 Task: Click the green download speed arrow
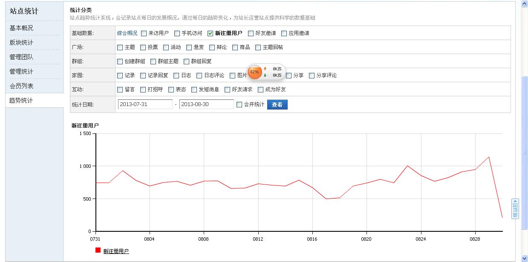click(x=265, y=75)
